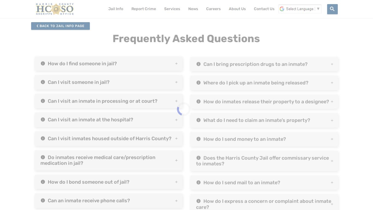Click info icon beside 'Can I visit someone in jail?'

pos(43,82)
